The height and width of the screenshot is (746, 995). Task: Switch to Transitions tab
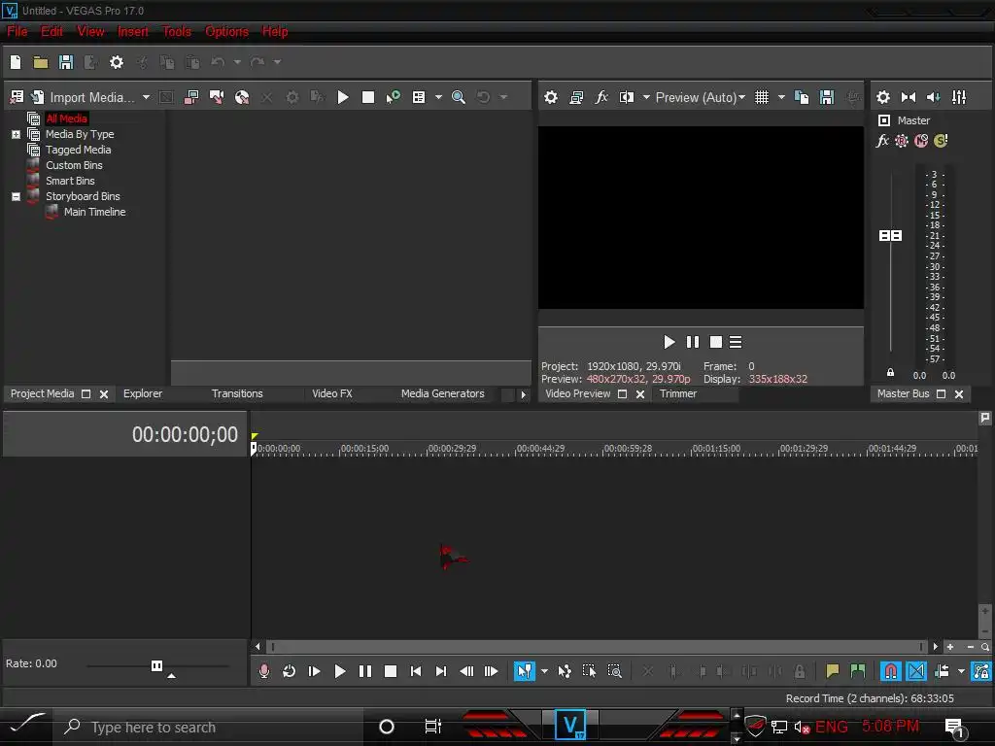point(237,394)
